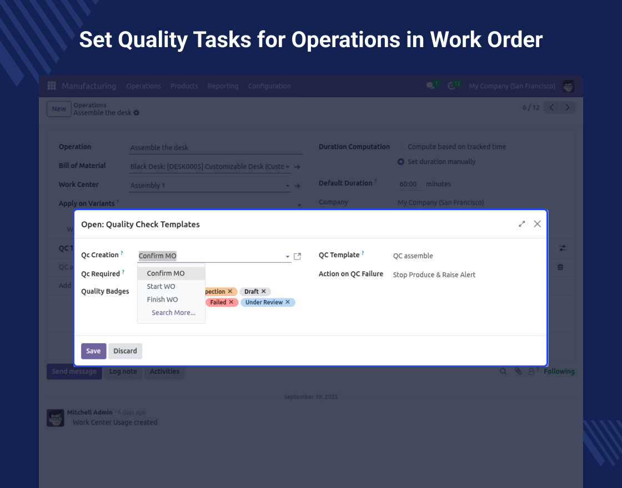Open the Products menu
Screen dimensions: 622x488
[184, 86]
